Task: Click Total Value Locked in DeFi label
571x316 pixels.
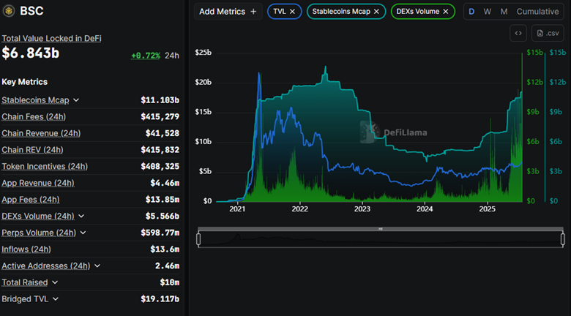Action: 52,38
